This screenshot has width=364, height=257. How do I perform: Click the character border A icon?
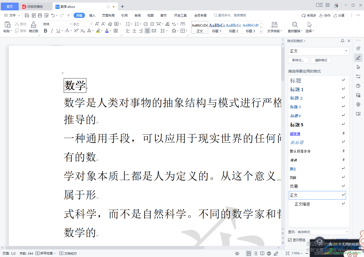coord(116,31)
